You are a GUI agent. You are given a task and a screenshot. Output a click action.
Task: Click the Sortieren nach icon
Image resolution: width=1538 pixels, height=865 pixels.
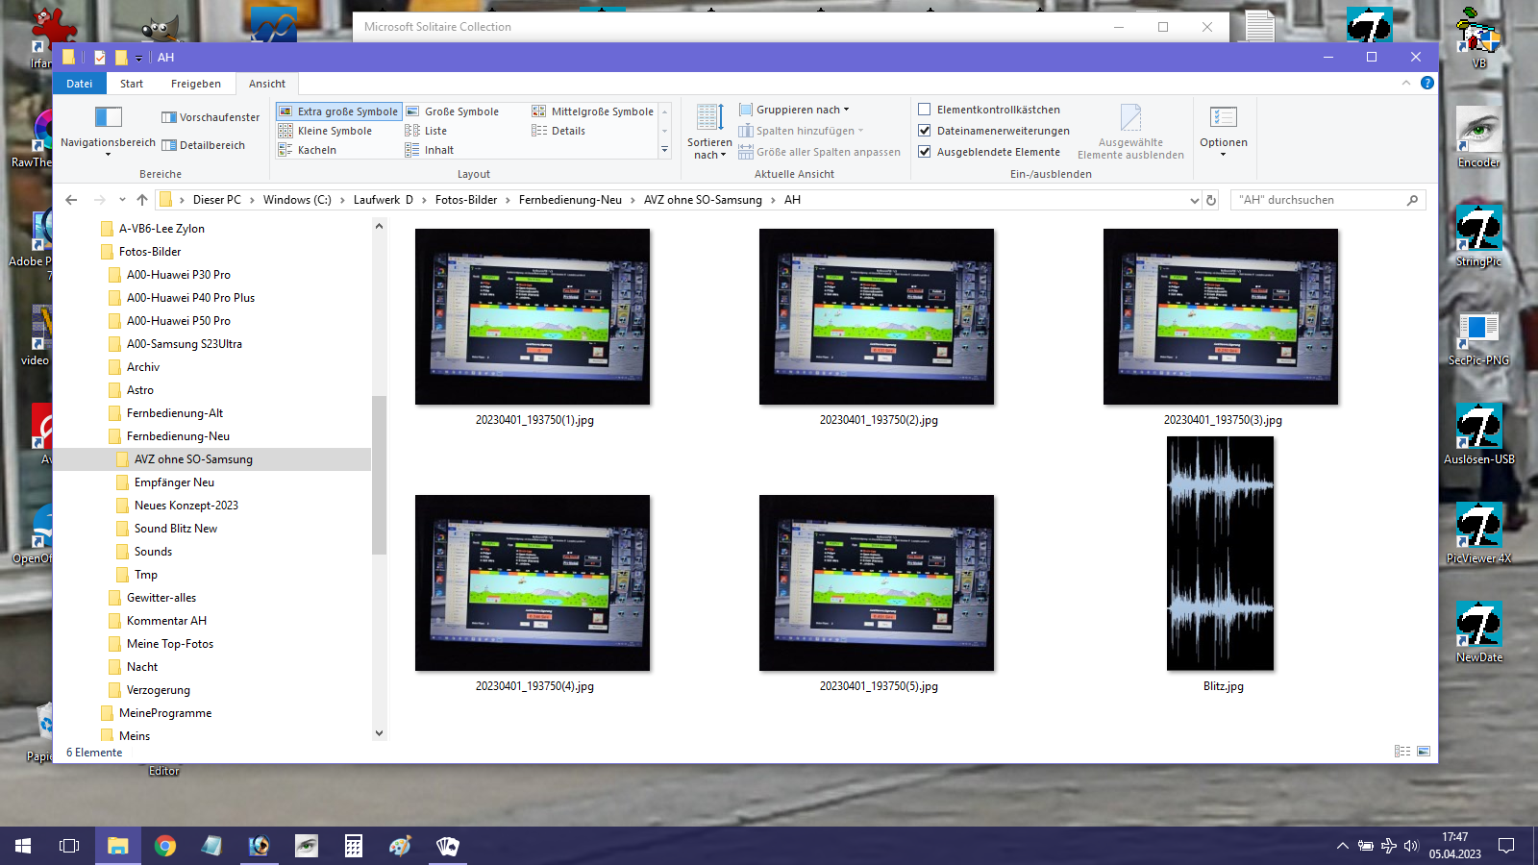709,118
